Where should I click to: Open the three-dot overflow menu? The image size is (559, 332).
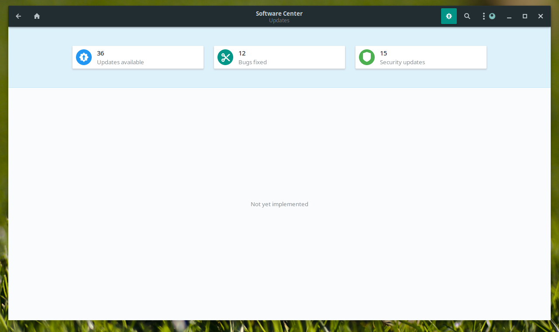pyautogui.click(x=483, y=16)
